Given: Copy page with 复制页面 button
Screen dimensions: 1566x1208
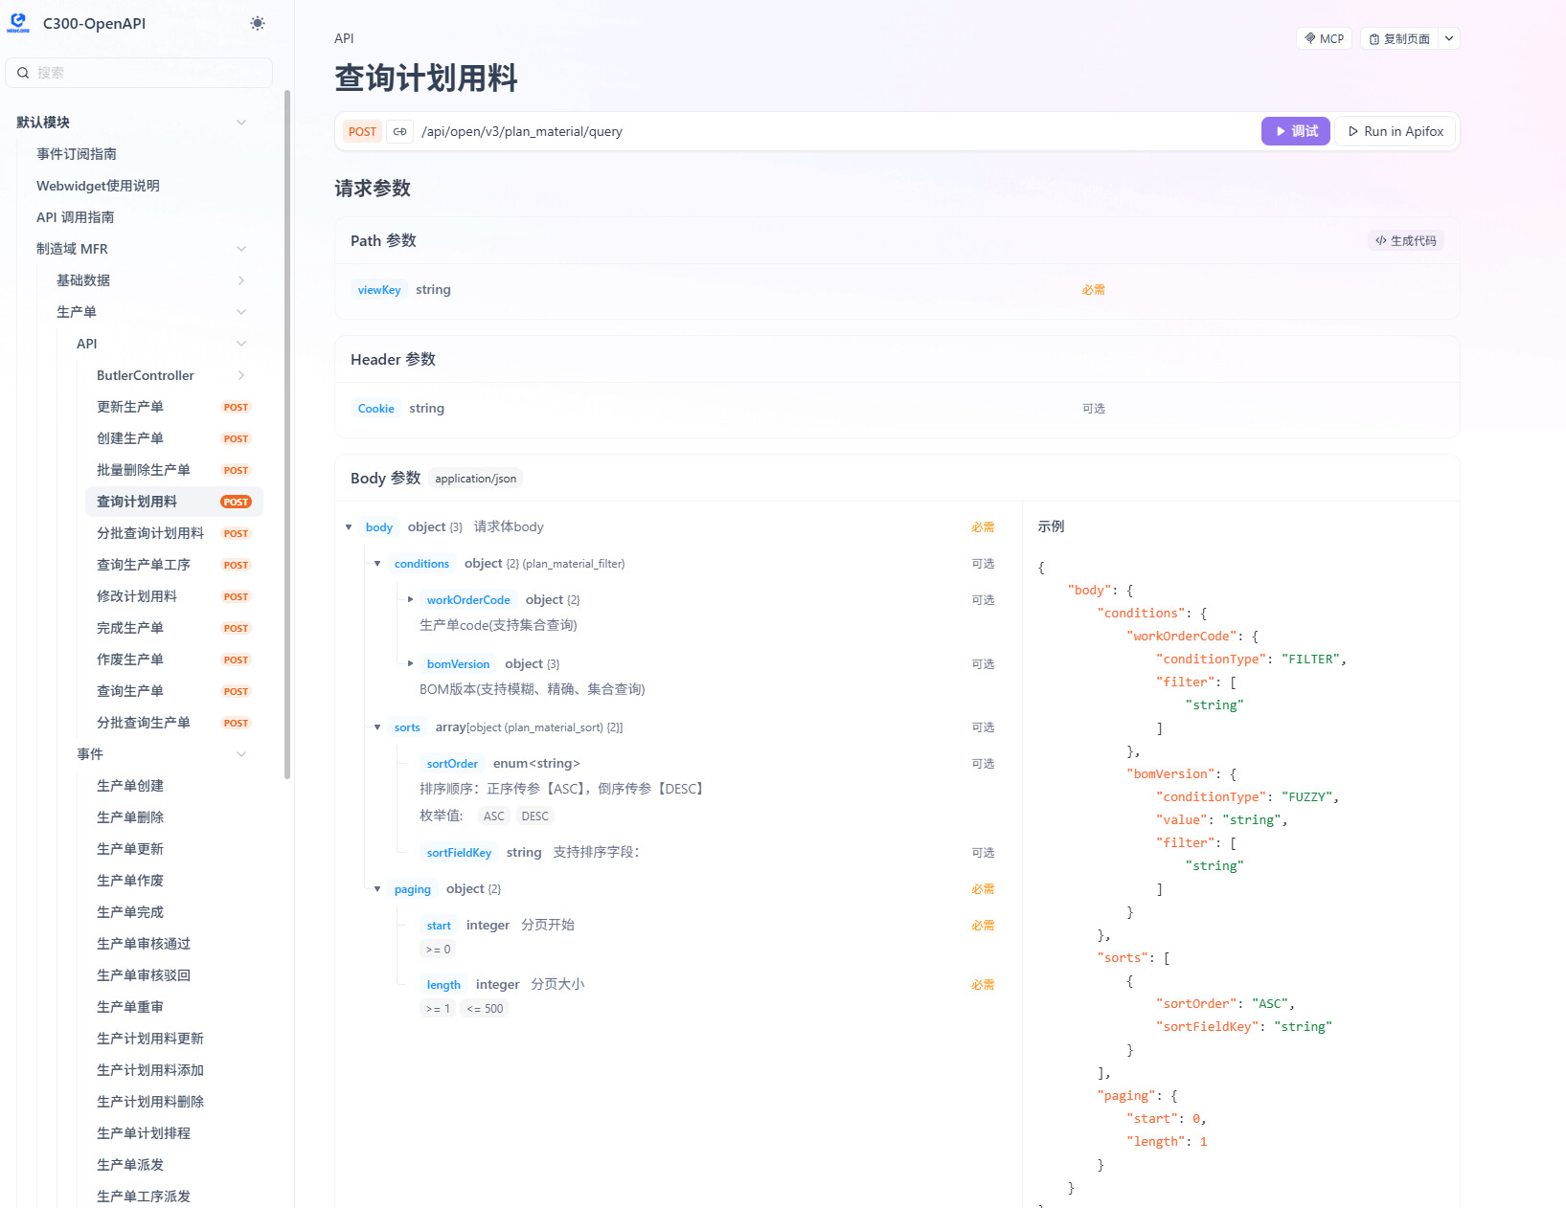Looking at the screenshot, I should [1398, 38].
